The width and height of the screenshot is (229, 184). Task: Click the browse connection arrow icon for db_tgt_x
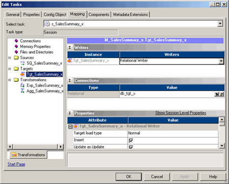point(216,94)
